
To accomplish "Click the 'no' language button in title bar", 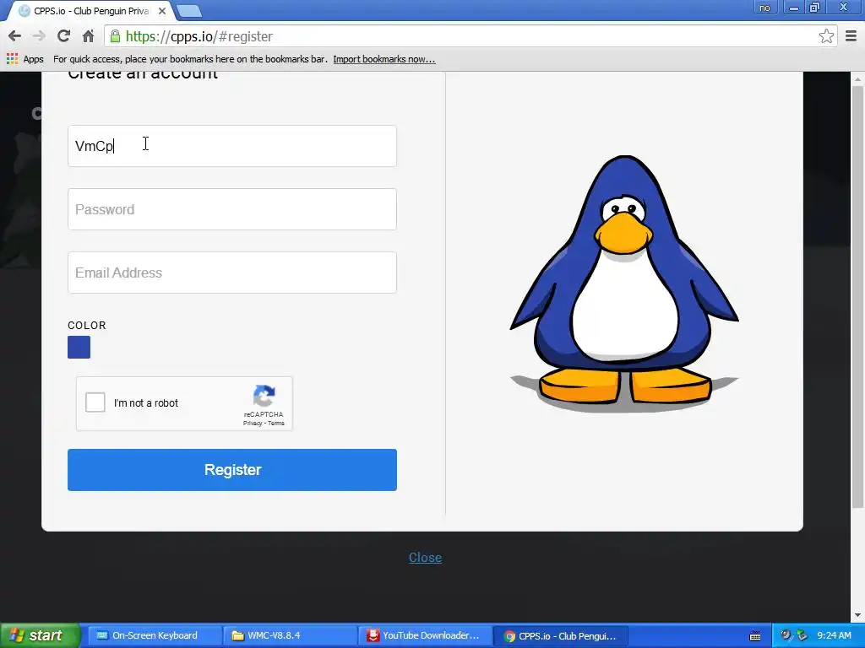I will point(764,8).
